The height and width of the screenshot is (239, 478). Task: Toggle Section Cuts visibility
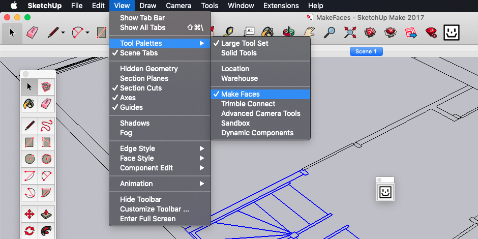coord(160,88)
